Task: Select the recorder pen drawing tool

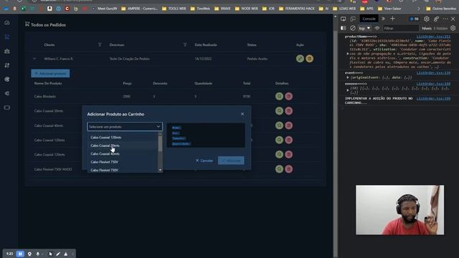Action: click(x=58, y=254)
